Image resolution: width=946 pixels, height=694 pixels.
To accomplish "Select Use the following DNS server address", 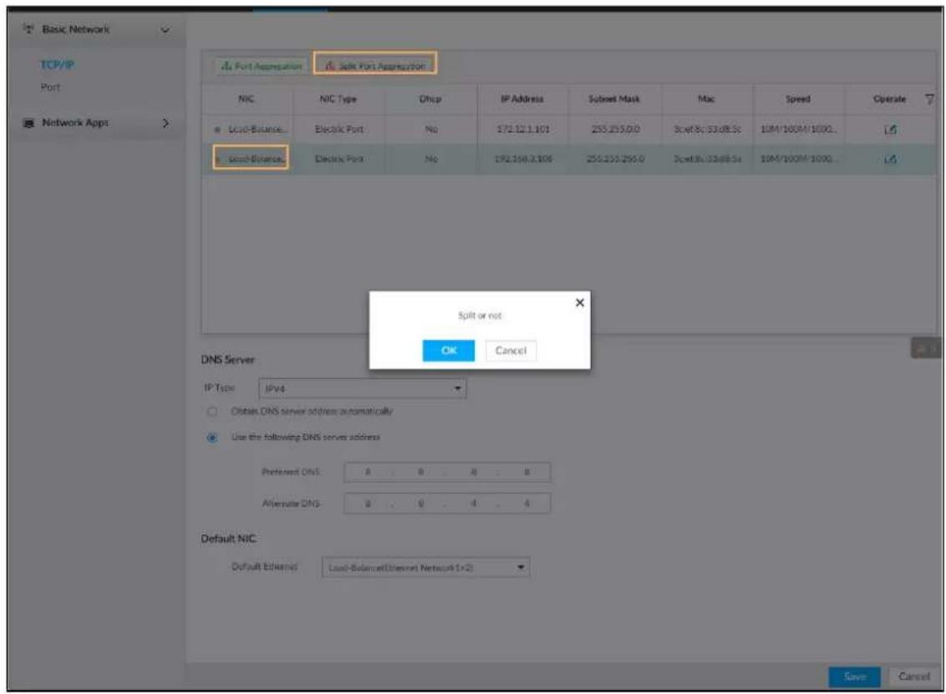I will pos(211,438).
